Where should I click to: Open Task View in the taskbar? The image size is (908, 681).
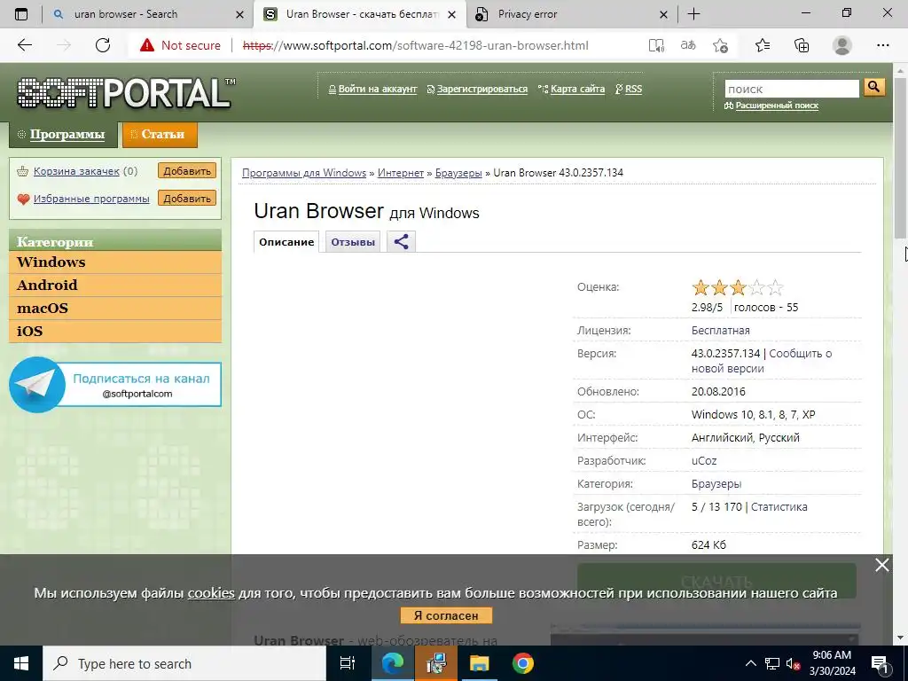click(x=348, y=663)
